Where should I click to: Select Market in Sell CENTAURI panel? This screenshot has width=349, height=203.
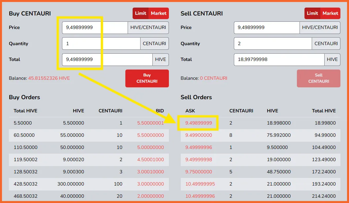[x=330, y=13]
